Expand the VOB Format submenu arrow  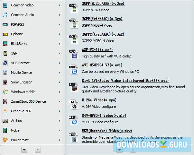point(60,63)
